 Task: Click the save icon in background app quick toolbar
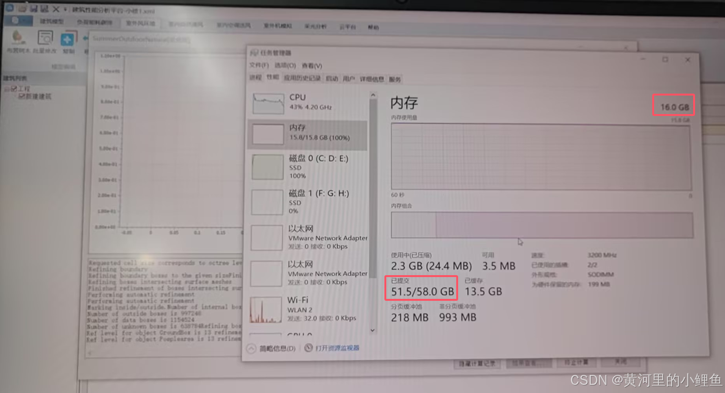pyautogui.click(x=33, y=9)
